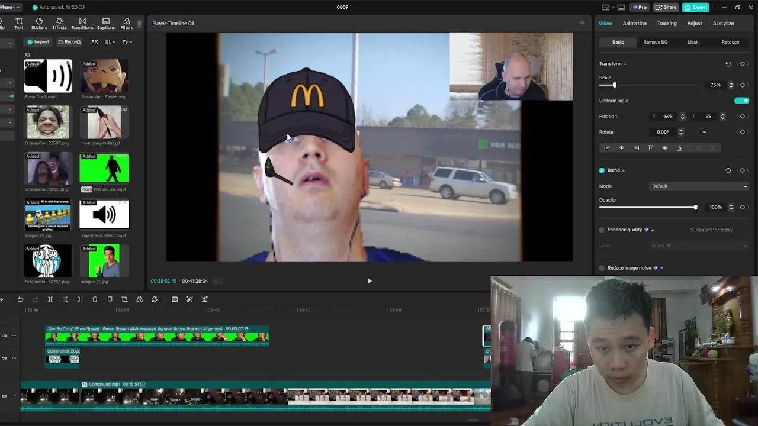Switch to the Animation tab
This screenshot has height=426, width=758.
(x=634, y=24)
